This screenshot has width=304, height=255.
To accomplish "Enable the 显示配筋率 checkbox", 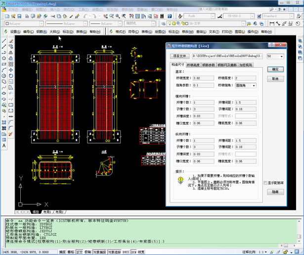I will coord(265,183).
